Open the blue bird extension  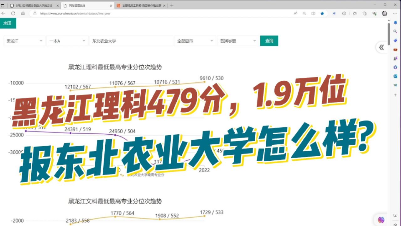tap(334, 13)
